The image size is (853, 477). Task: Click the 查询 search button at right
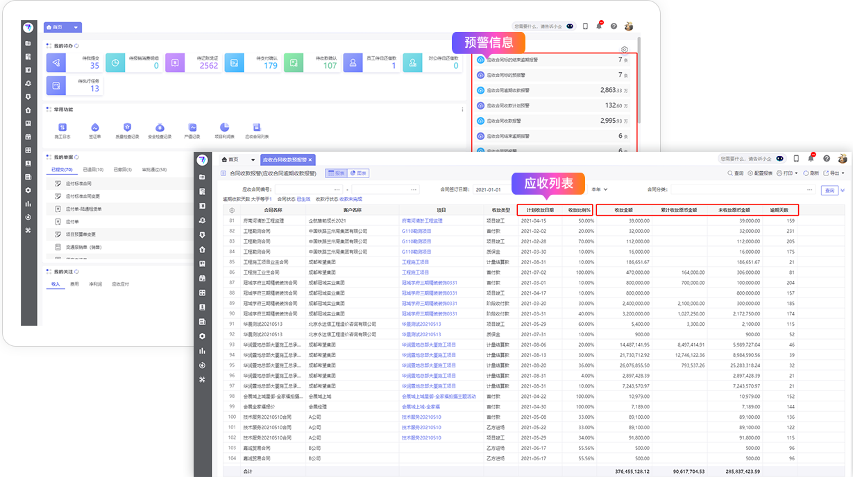pos(829,190)
